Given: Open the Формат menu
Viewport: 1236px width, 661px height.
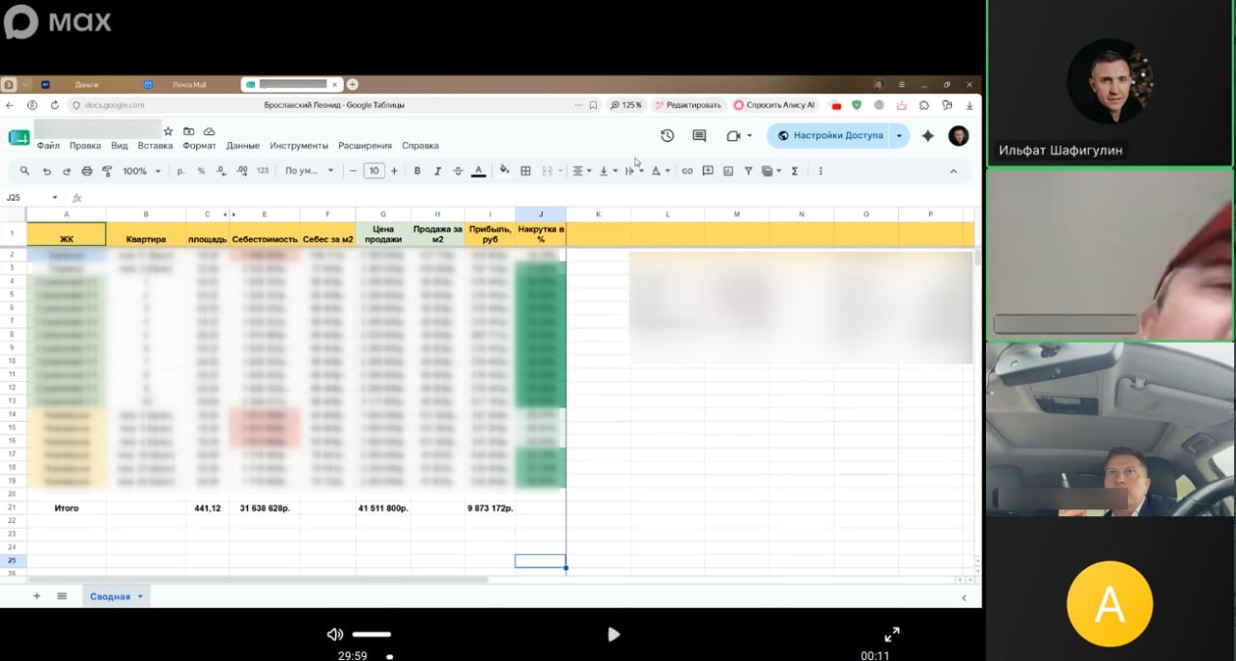Looking at the screenshot, I should tap(199, 146).
